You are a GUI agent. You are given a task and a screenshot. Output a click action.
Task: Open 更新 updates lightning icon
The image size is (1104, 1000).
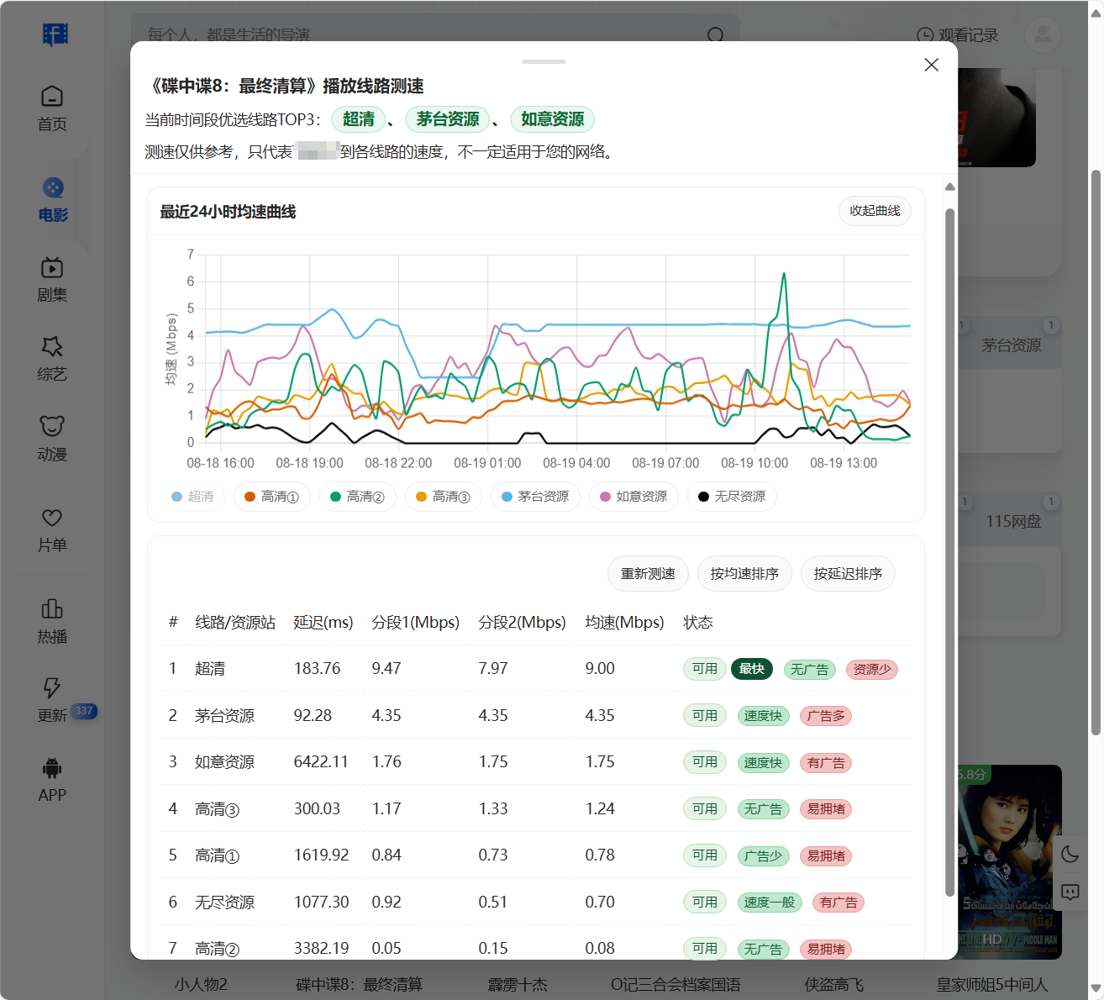(52, 687)
